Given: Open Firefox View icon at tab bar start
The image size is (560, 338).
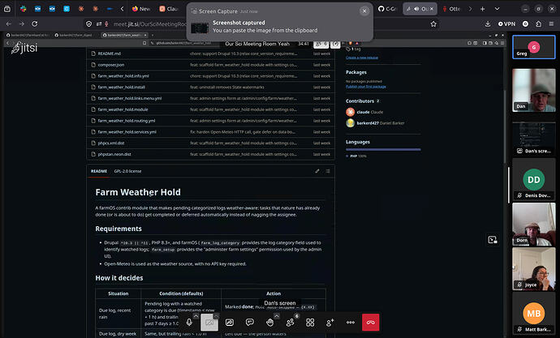Looking at the screenshot, I should [x=7, y=9].
